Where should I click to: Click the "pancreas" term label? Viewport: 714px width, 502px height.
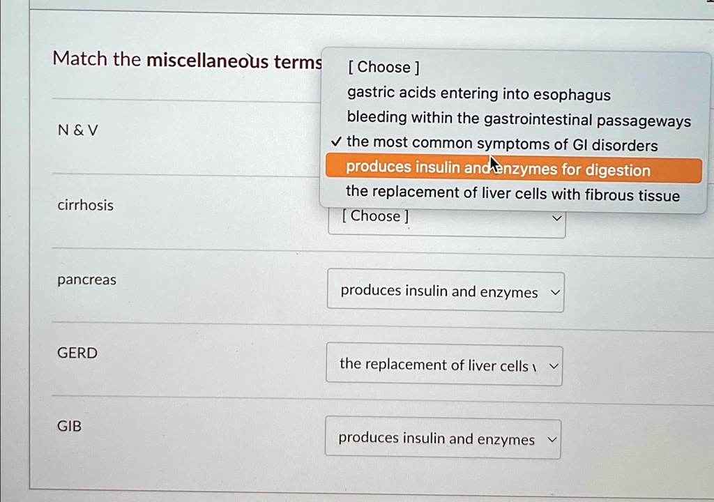[x=86, y=279]
